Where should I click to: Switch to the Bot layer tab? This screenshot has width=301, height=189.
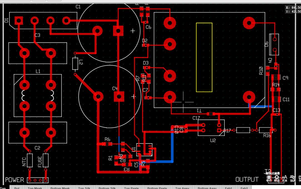click(x=17, y=188)
